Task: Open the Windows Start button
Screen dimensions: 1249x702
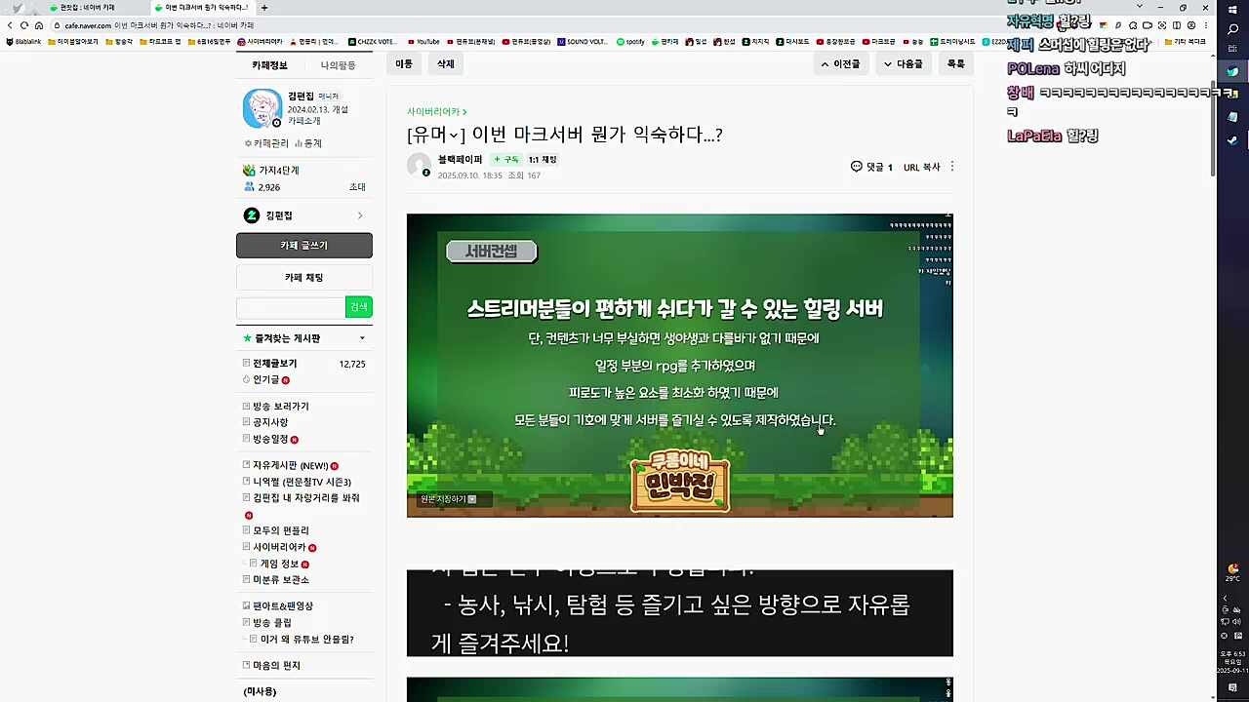Action: pos(1232,9)
